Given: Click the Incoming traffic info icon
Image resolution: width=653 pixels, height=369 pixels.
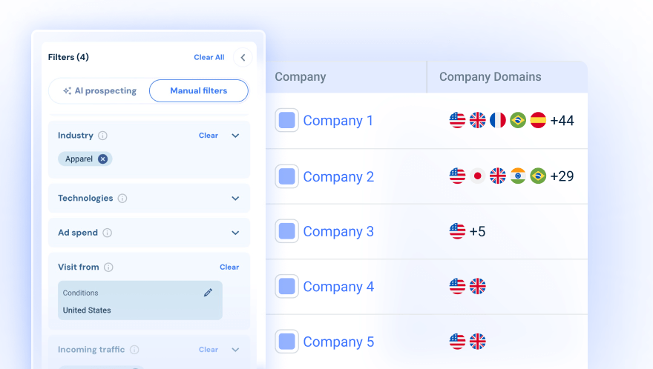Looking at the screenshot, I should tap(134, 350).
